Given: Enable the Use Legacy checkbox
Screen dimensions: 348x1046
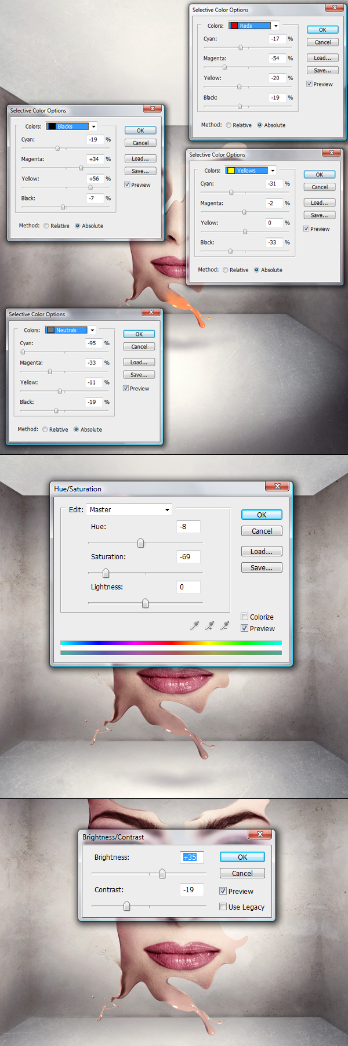Looking at the screenshot, I should click(x=223, y=907).
